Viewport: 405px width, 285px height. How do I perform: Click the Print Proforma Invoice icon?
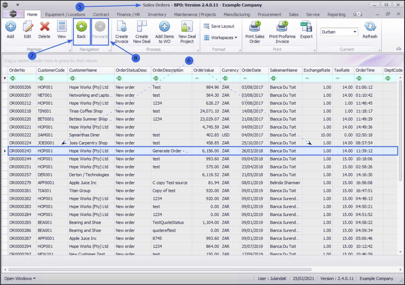click(282, 27)
